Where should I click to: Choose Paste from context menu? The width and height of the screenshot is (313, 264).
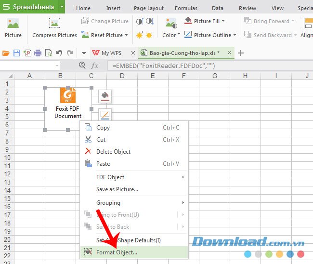[134, 163]
